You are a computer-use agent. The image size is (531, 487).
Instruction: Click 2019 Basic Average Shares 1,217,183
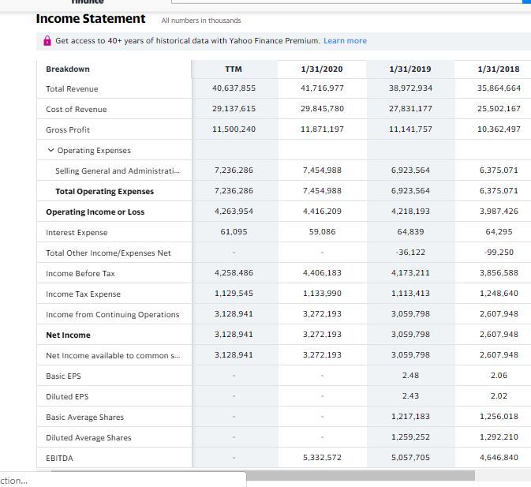(410, 416)
